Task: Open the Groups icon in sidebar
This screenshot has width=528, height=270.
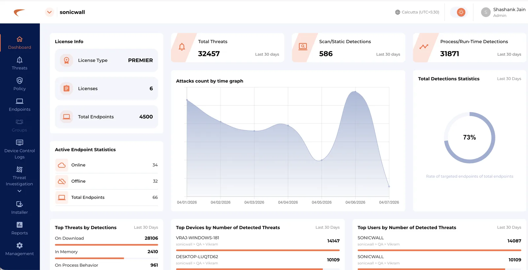Action: tap(19, 122)
